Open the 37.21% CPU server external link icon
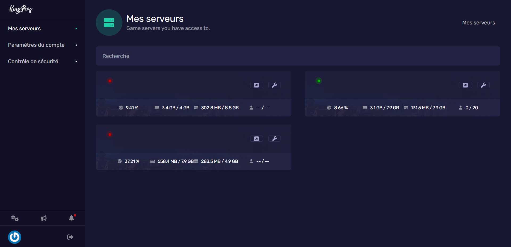Screen dimensions: 511x247 point(256,139)
